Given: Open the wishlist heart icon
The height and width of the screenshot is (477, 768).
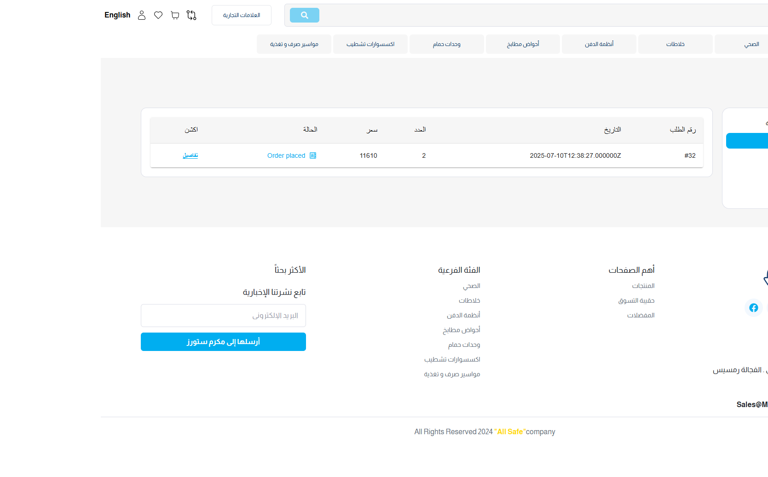Looking at the screenshot, I should pyautogui.click(x=158, y=15).
